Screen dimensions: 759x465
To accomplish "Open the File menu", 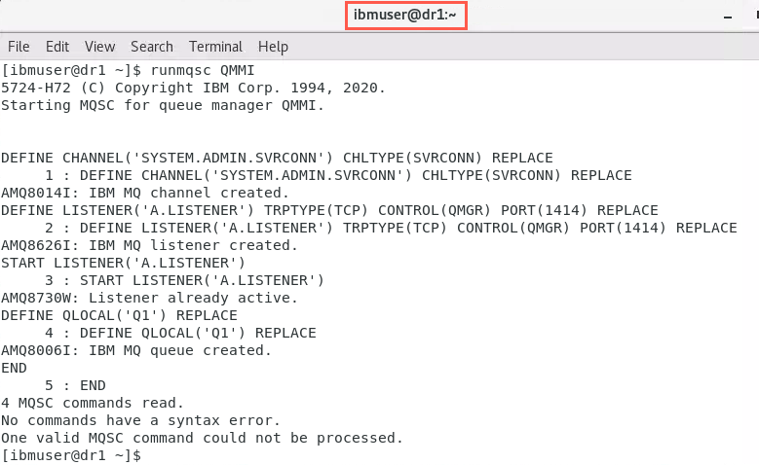I will coord(19,47).
